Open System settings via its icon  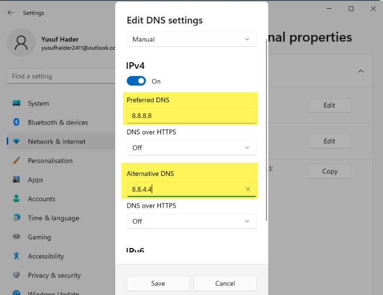(16, 103)
